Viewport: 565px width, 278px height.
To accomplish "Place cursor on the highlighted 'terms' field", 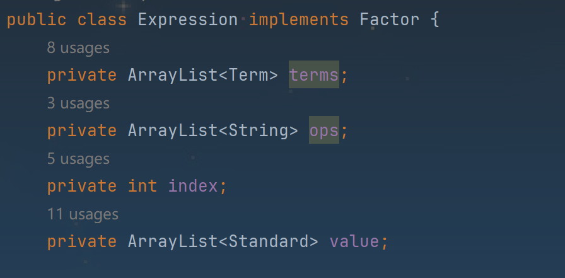I will (x=314, y=75).
